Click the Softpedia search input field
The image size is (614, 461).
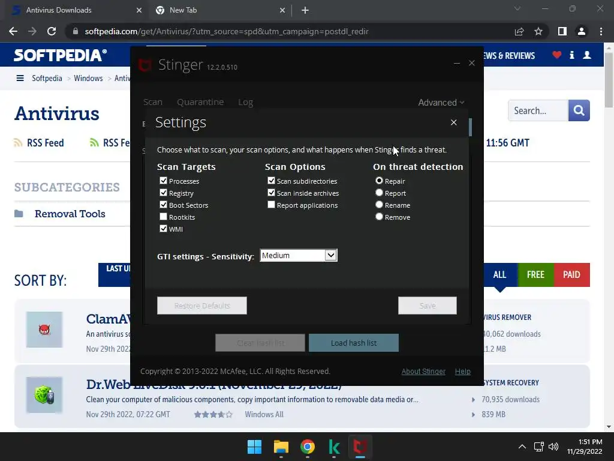tap(538, 110)
